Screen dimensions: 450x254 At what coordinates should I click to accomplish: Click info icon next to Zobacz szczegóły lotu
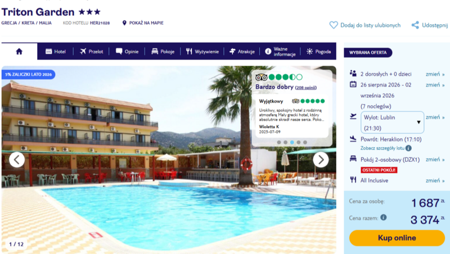[x=408, y=148]
